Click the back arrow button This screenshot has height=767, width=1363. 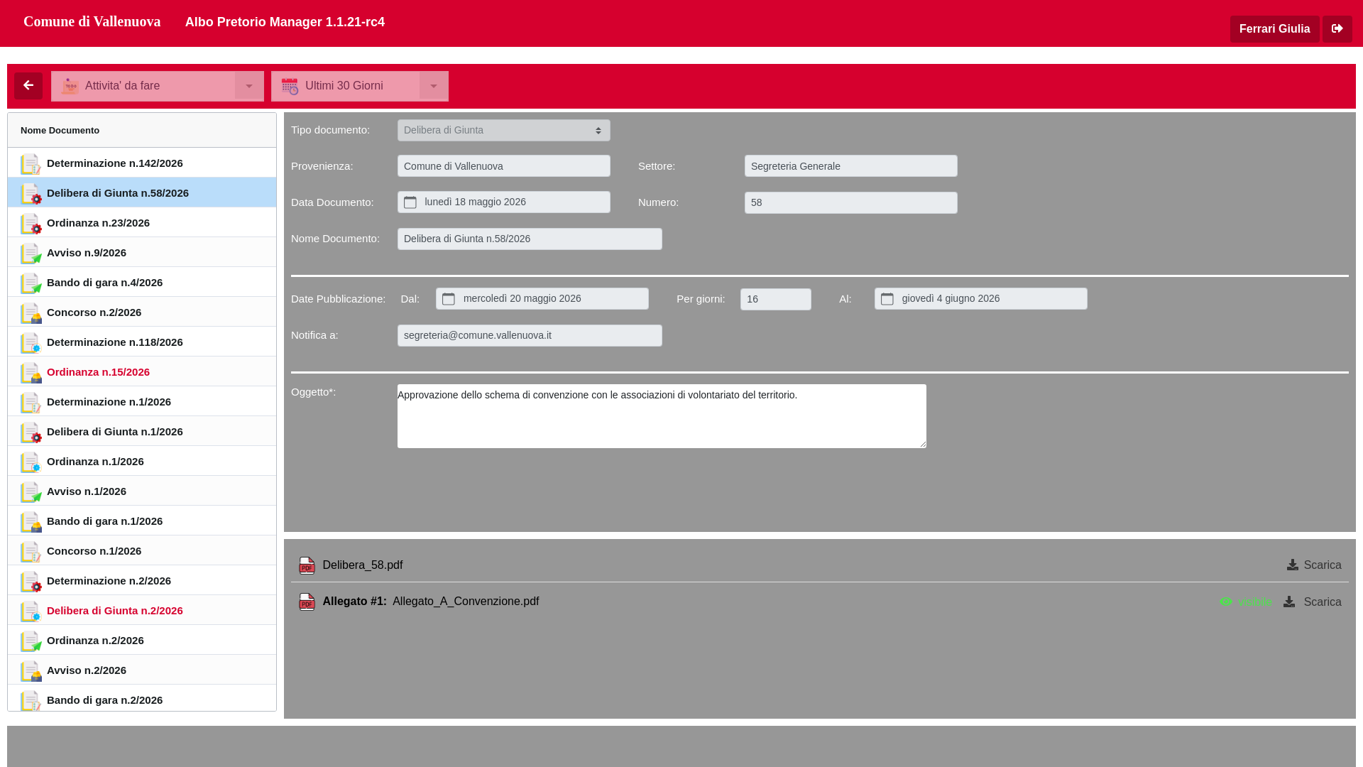[x=28, y=86]
